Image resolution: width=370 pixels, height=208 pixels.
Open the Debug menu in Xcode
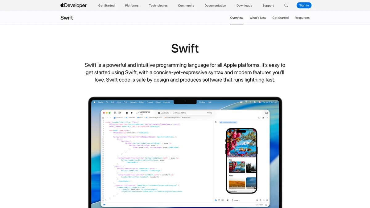158,102
